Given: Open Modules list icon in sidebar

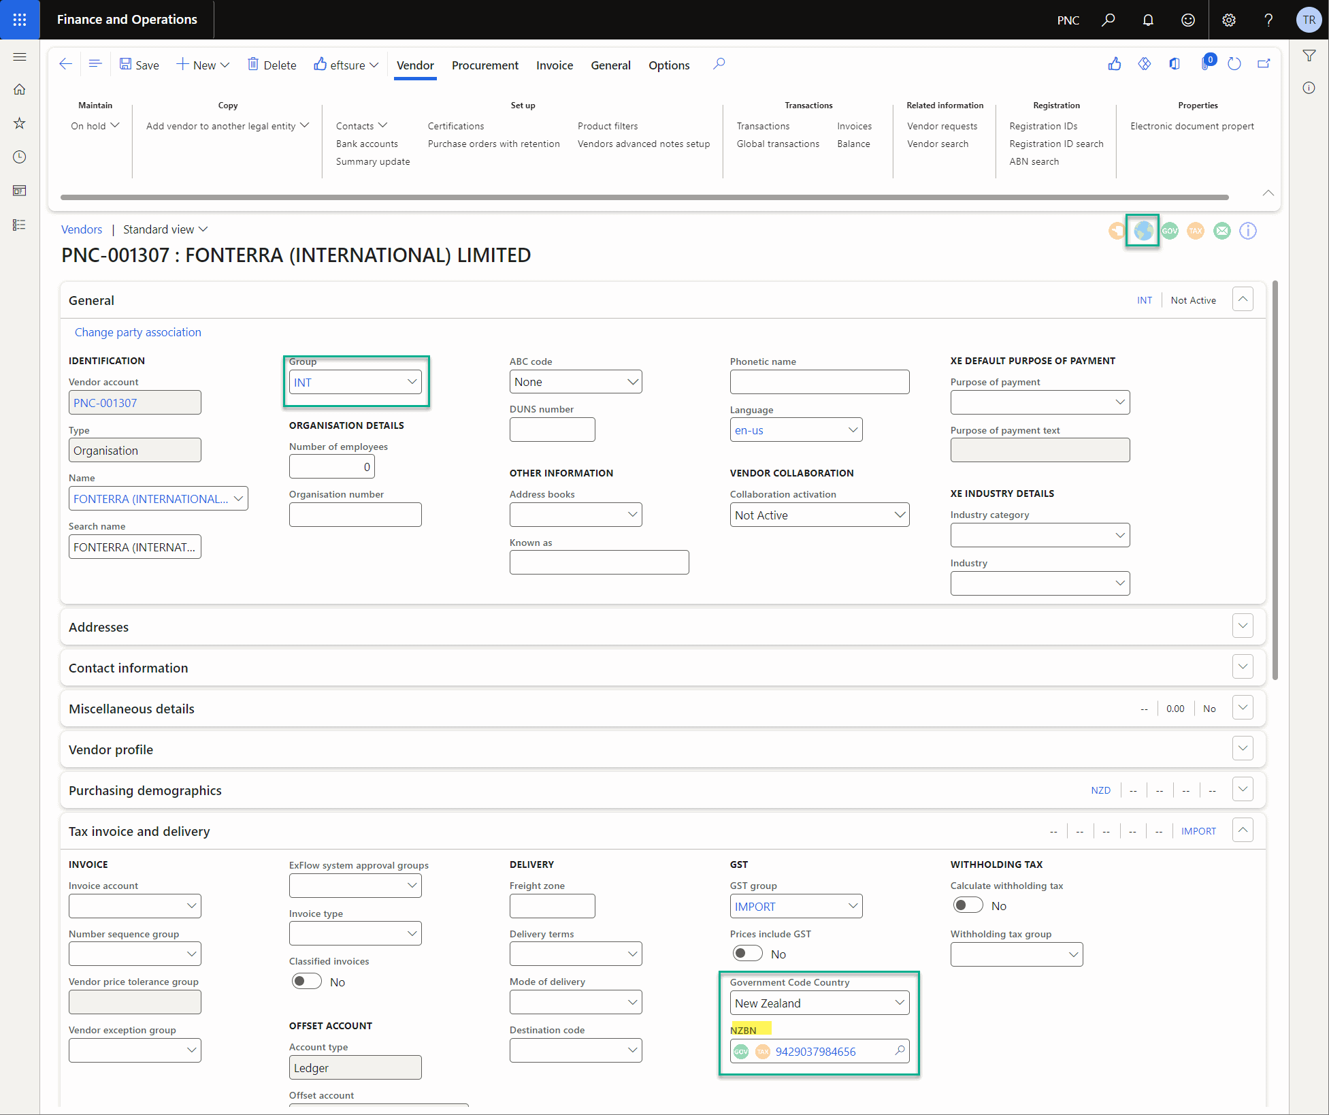Looking at the screenshot, I should click(x=20, y=225).
